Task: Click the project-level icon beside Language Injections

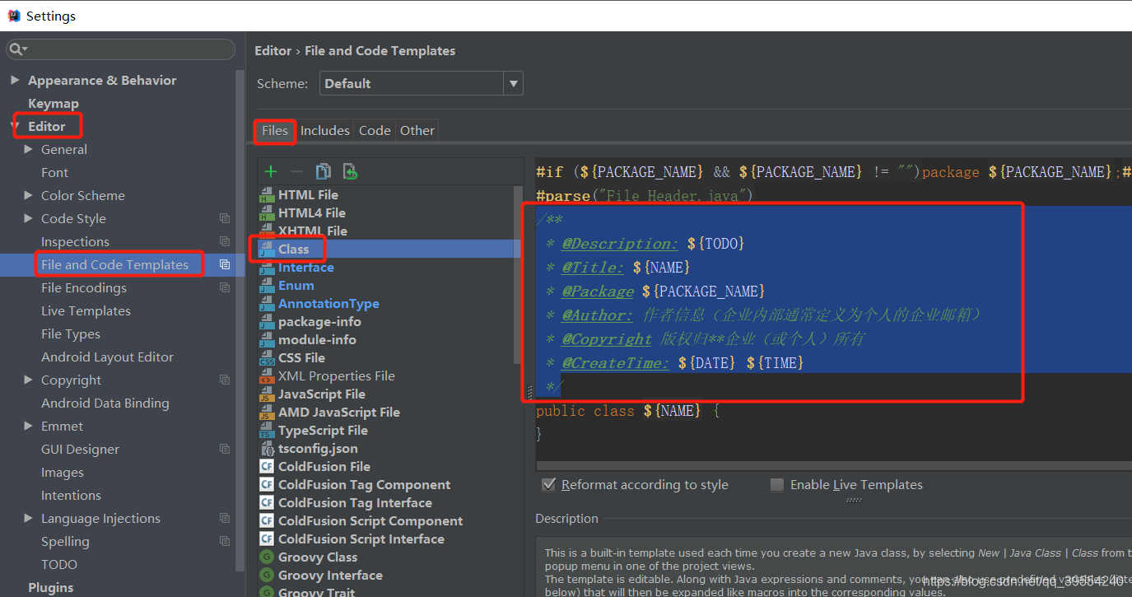Action: pos(225,518)
